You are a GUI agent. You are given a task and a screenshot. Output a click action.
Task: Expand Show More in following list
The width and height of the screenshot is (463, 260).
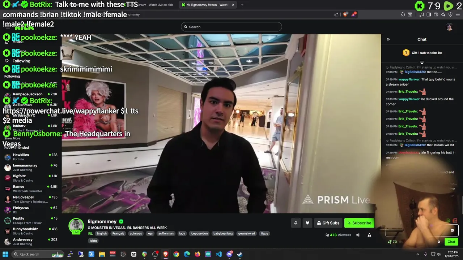point(12,138)
